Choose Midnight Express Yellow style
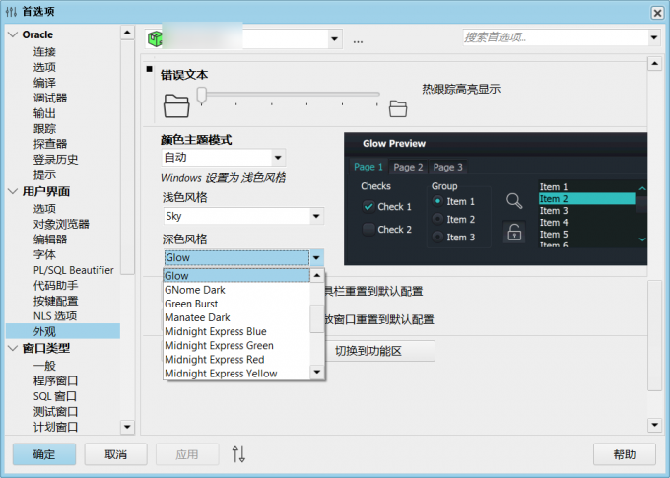Screen dimensions: 670x478 point(236,374)
